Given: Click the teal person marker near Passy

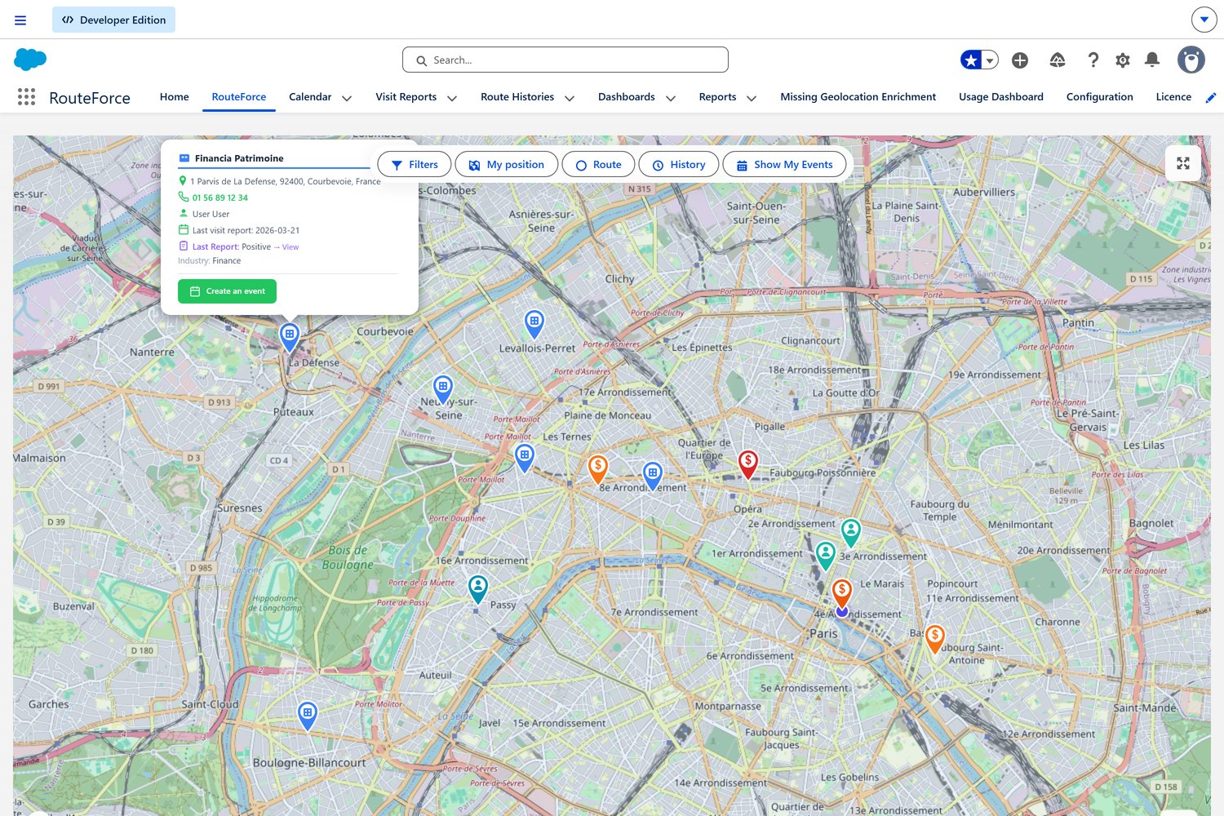Looking at the screenshot, I should [x=477, y=584].
